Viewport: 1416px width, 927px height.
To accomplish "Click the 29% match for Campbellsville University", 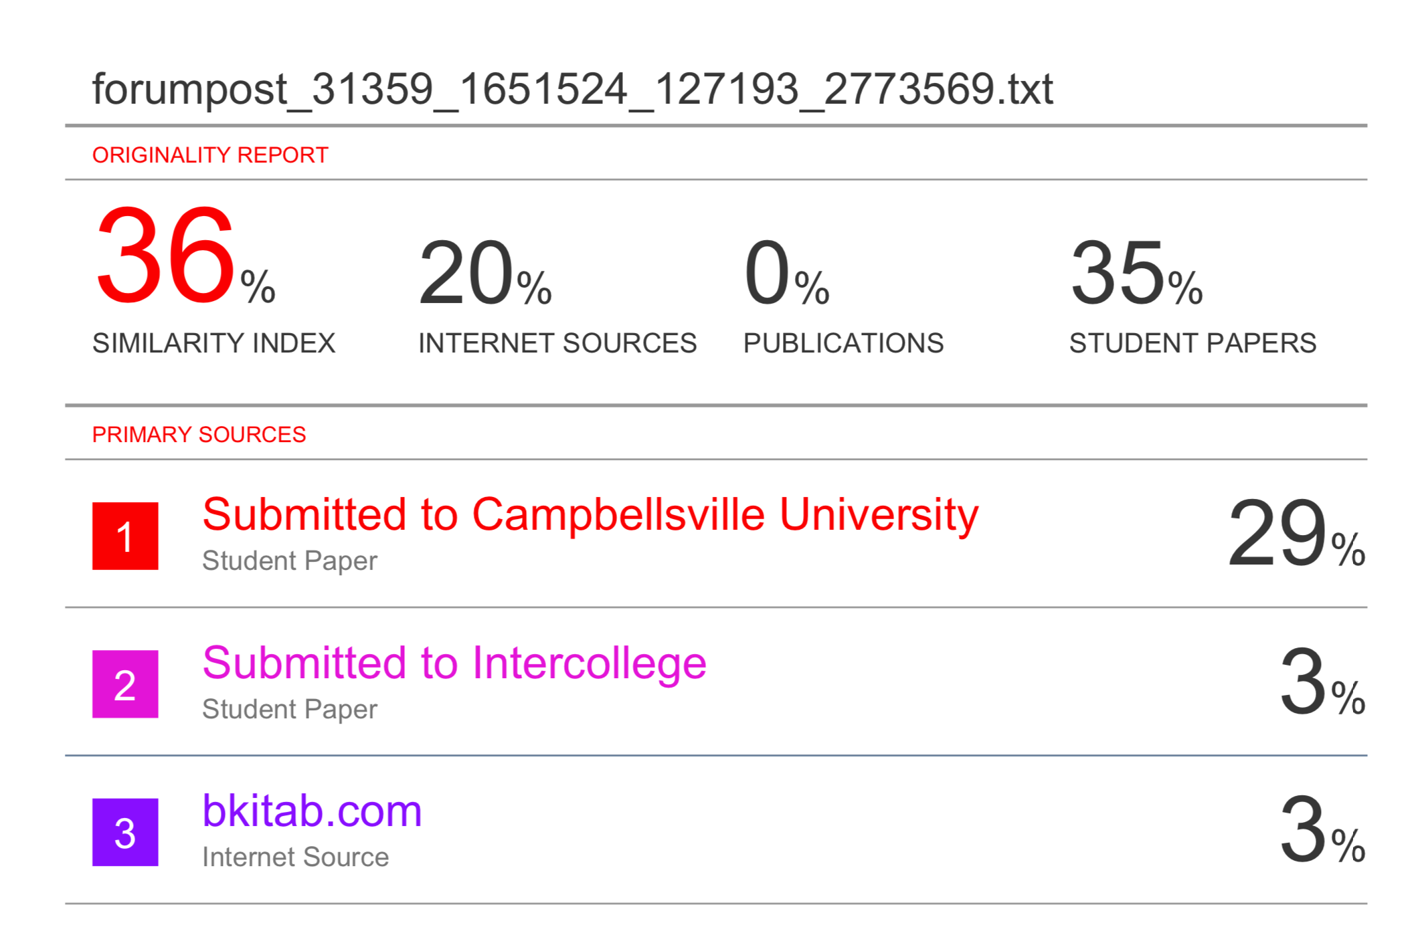I will [1296, 534].
